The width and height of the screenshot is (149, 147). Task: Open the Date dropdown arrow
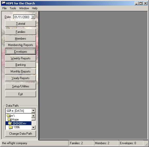coord(33,17)
